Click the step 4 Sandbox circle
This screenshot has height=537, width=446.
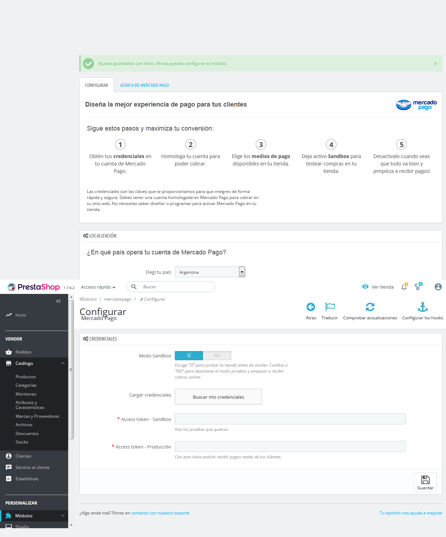[331, 144]
